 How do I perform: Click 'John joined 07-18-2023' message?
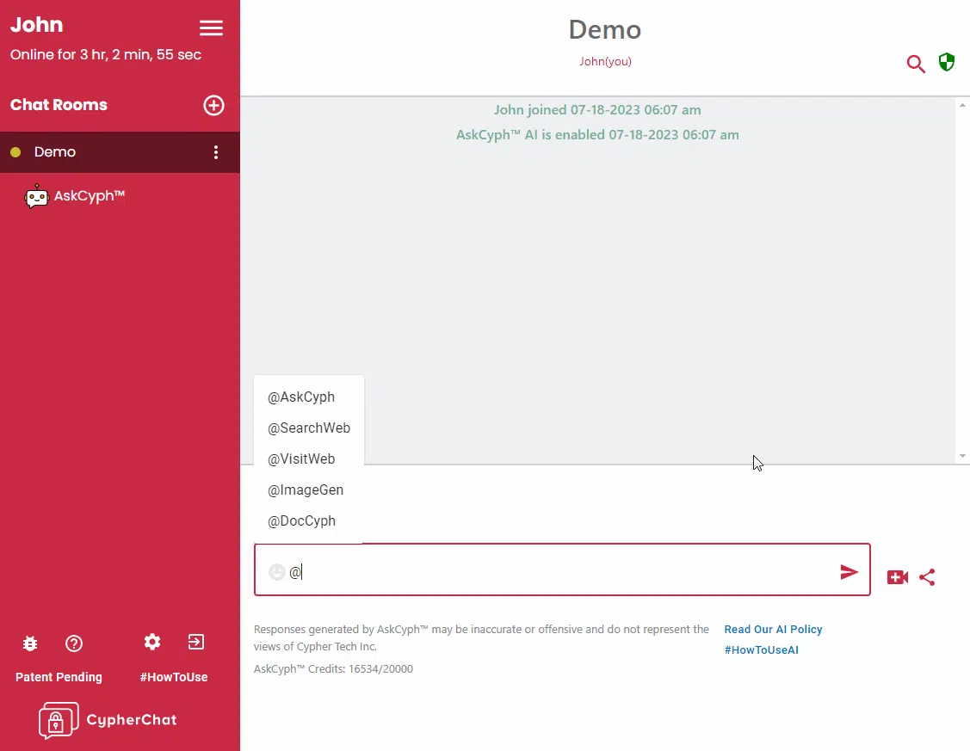pos(597,110)
